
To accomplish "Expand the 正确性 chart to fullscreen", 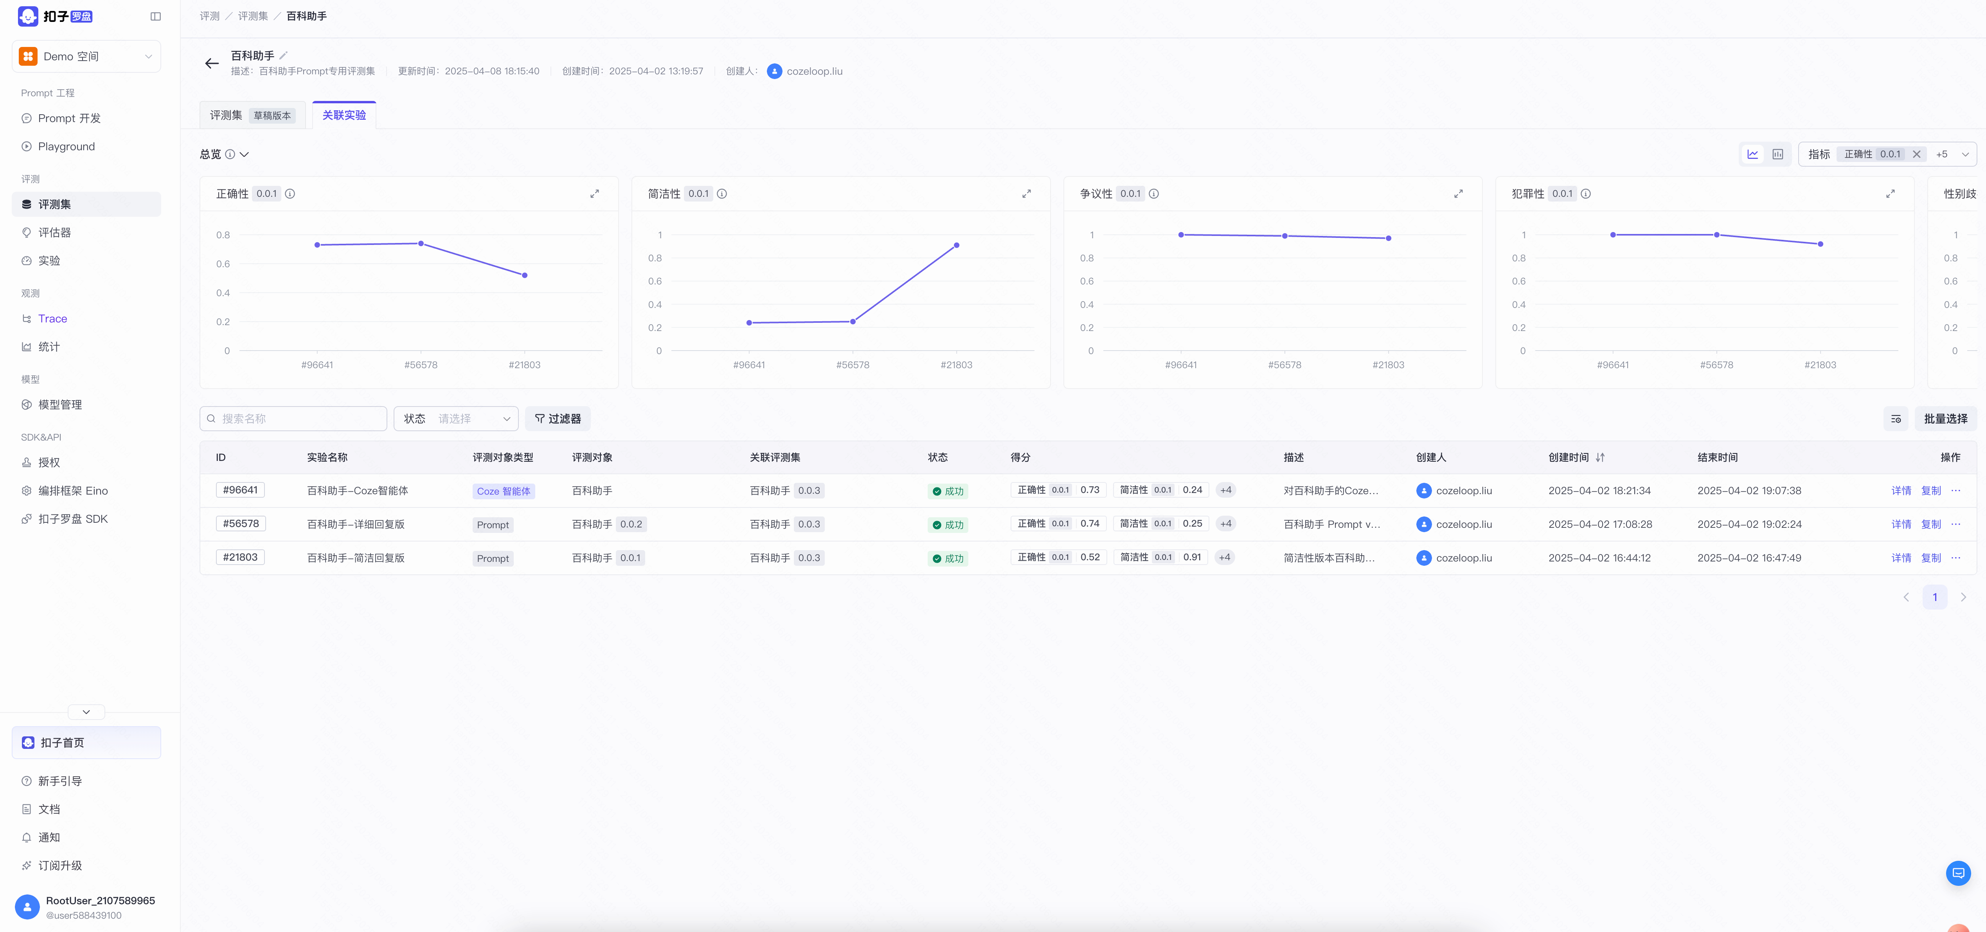I will click(x=594, y=194).
